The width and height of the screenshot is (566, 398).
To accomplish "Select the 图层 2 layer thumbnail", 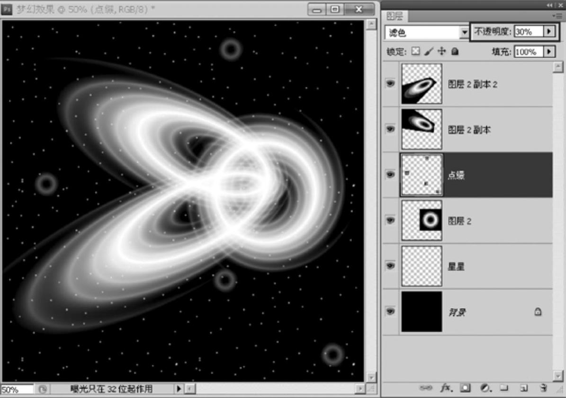I will tap(422, 220).
